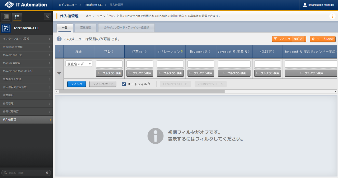Click the blue フィルタ button
The image size is (338, 178).
(x=76, y=84)
